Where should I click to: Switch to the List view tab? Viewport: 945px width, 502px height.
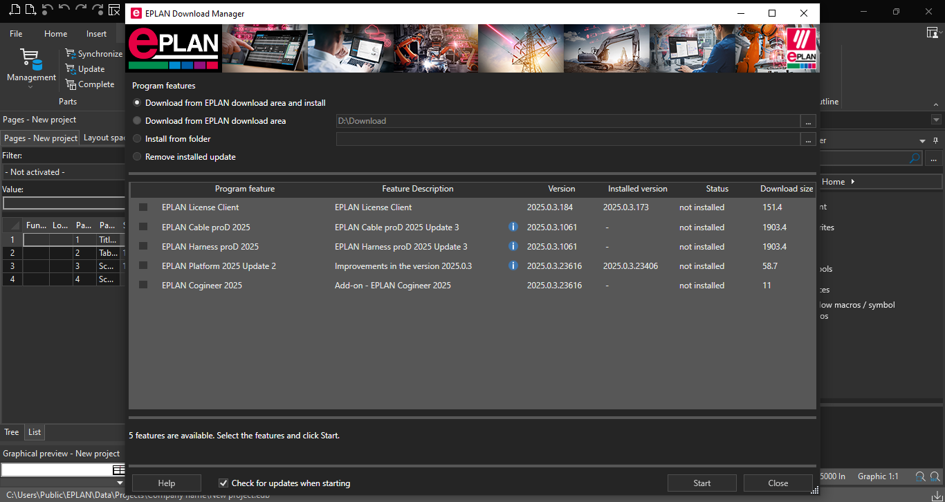coord(35,432)
